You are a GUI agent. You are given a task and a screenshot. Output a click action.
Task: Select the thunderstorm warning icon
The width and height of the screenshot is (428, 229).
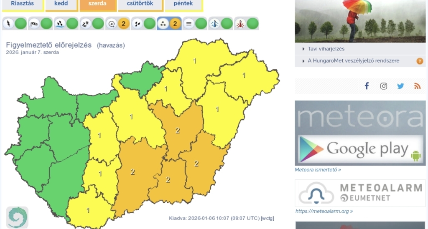click(x=8, y=24)
